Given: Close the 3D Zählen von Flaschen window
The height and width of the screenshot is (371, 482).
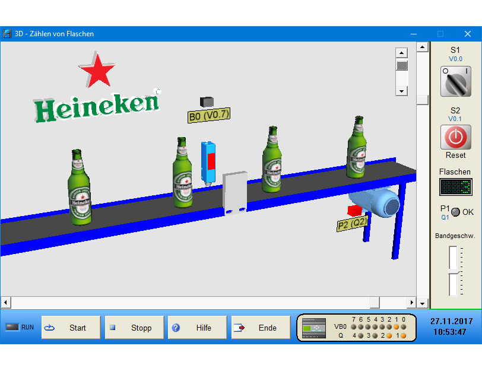Looking at the screenshot, I should click(468, 34).
